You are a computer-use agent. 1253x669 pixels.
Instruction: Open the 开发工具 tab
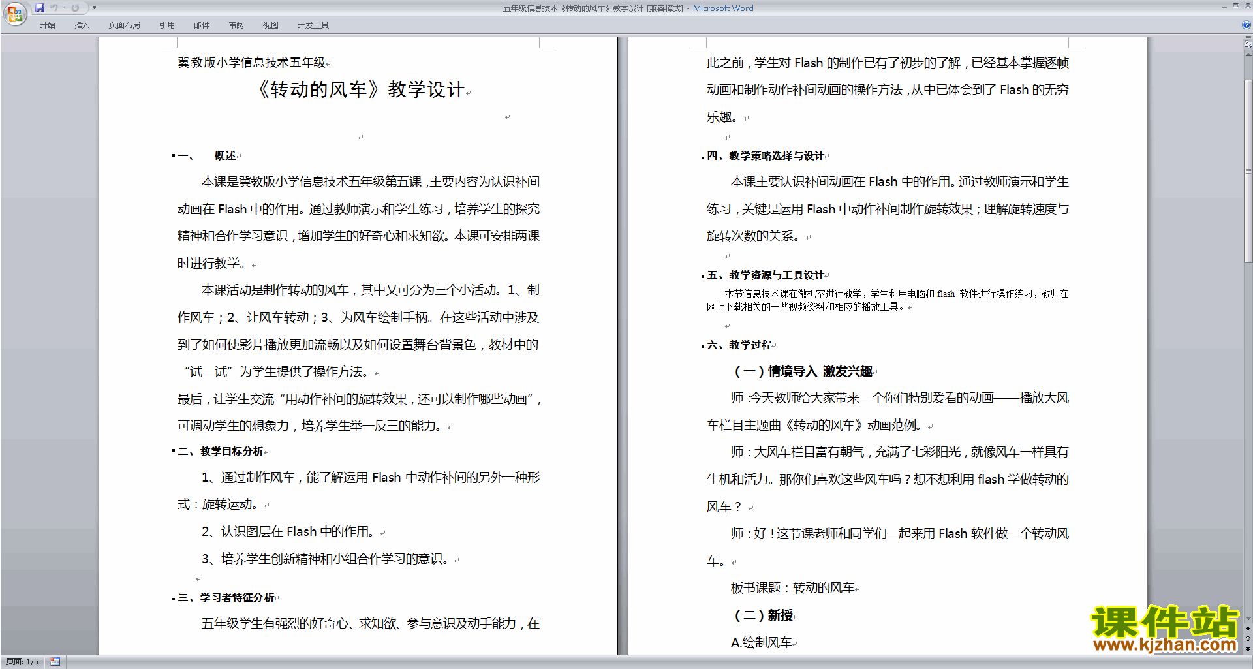coord(313,25)
